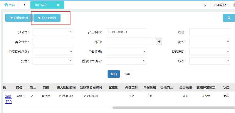Click the left arrow tab navigation icon
Viewport: 235px width, 113px height.
(24, 5)
